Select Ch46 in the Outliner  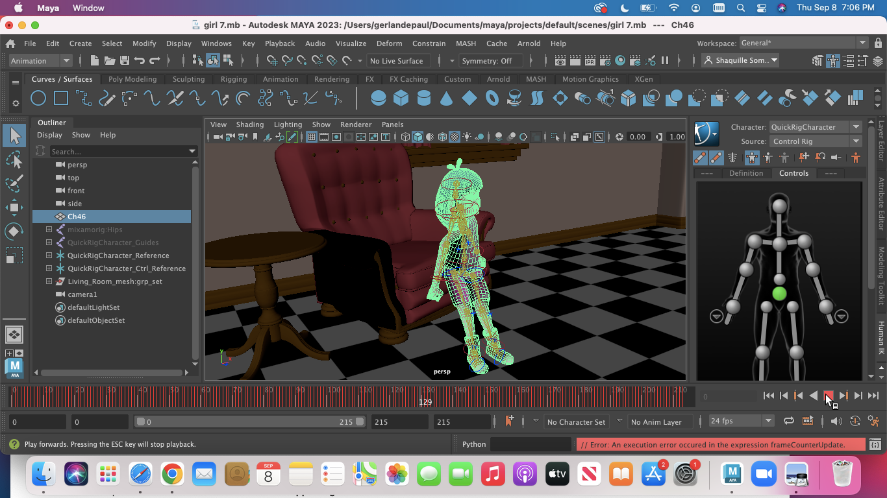[x=77, y=216]
